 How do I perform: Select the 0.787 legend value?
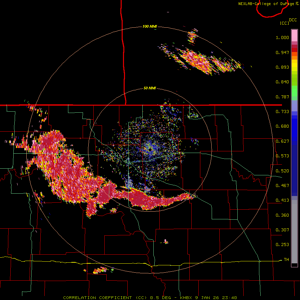(282, 97)
